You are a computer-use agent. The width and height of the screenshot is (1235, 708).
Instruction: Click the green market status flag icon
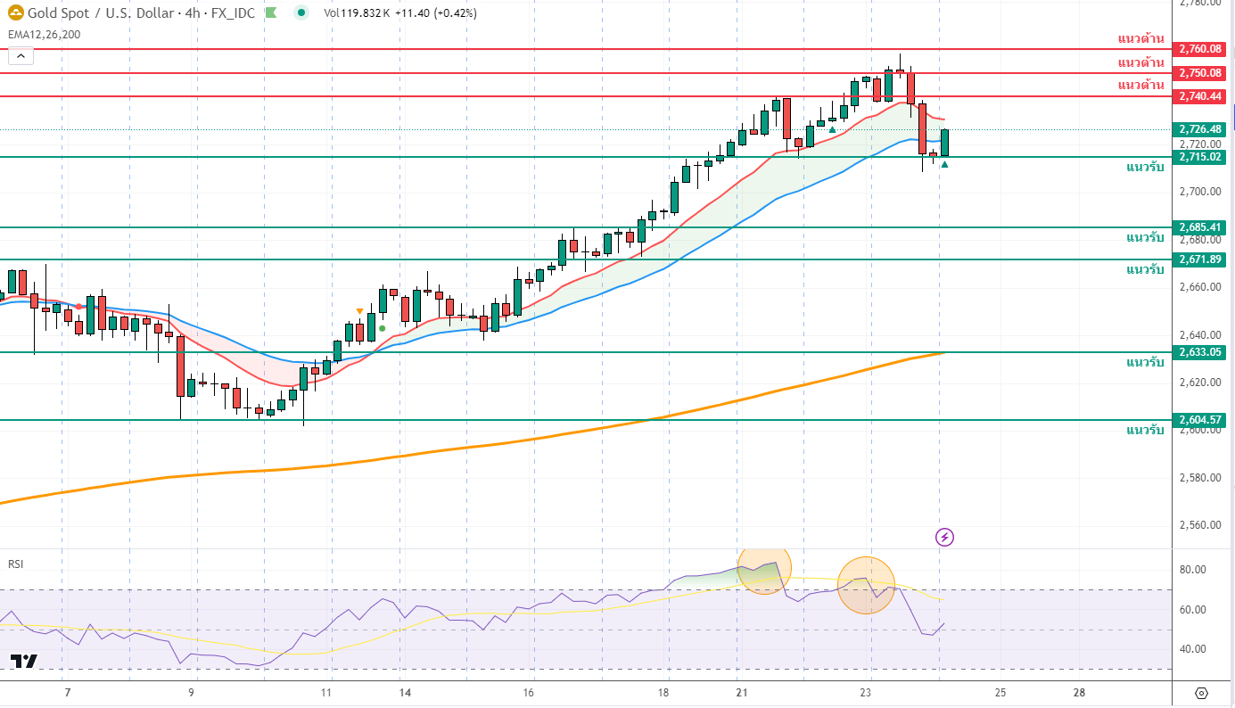point(271,12)
